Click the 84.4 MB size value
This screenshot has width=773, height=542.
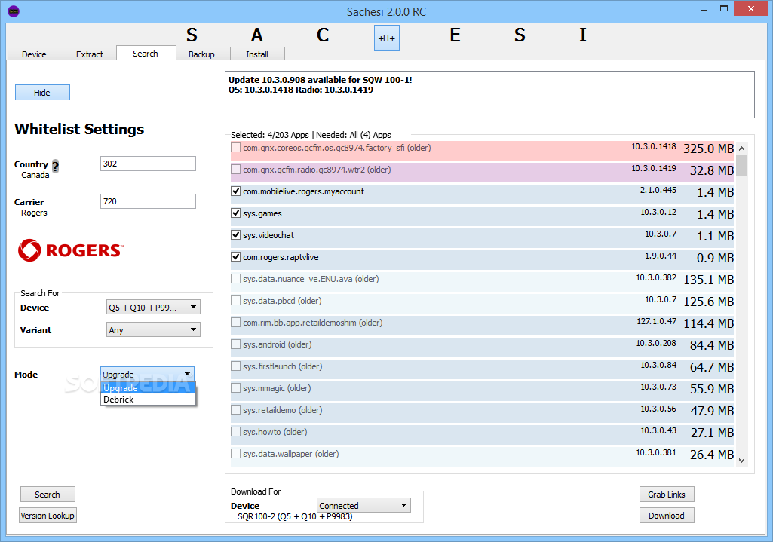point(712,345)
